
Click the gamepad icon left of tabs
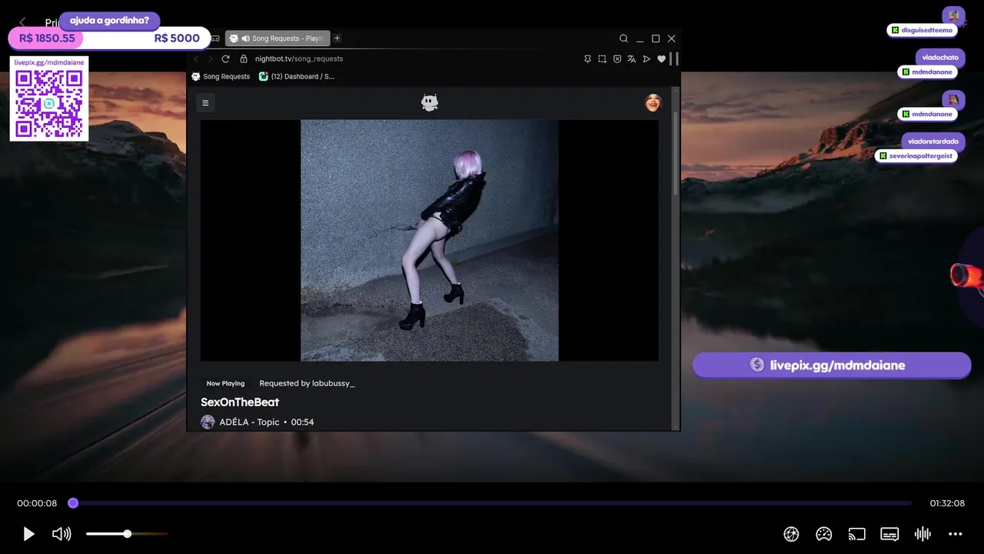pyautogui.click(x=215, y=38)
